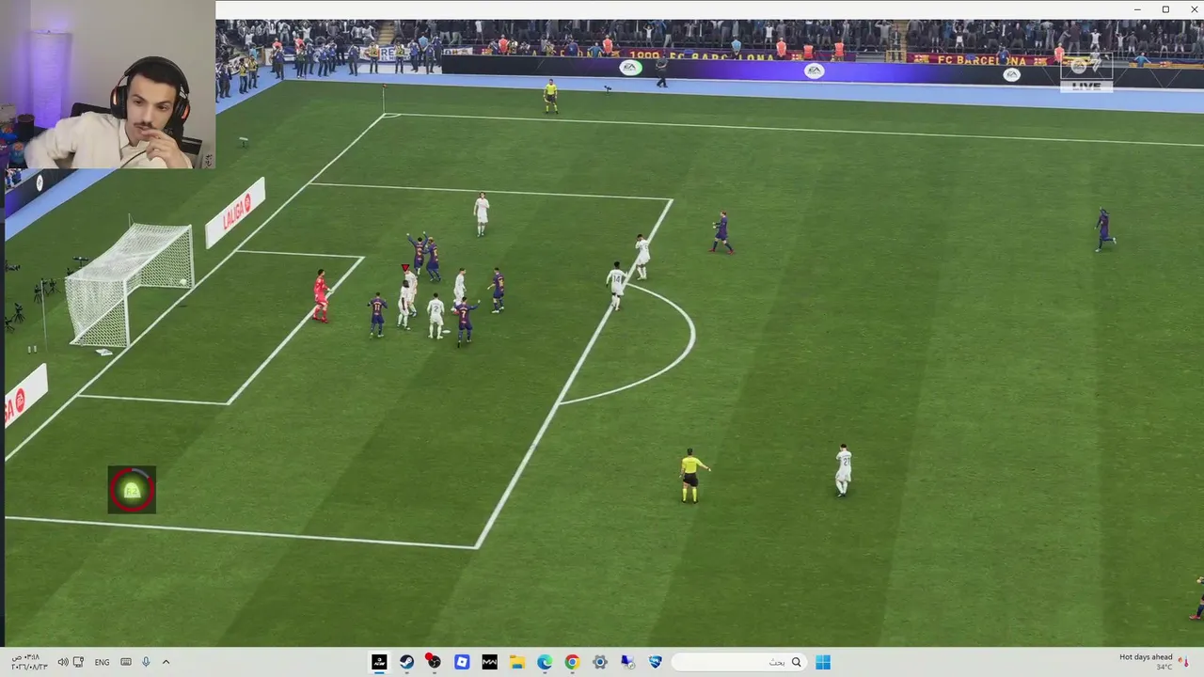
Task: Launch Roblox from the taskbar
Action: coord(462,662)
